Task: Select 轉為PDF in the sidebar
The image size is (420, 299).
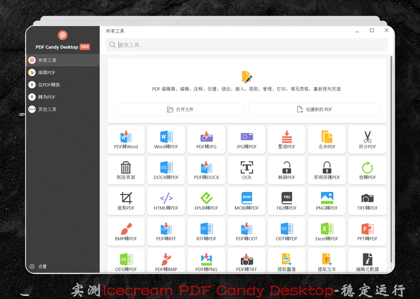Action: [x=63, y=97]
